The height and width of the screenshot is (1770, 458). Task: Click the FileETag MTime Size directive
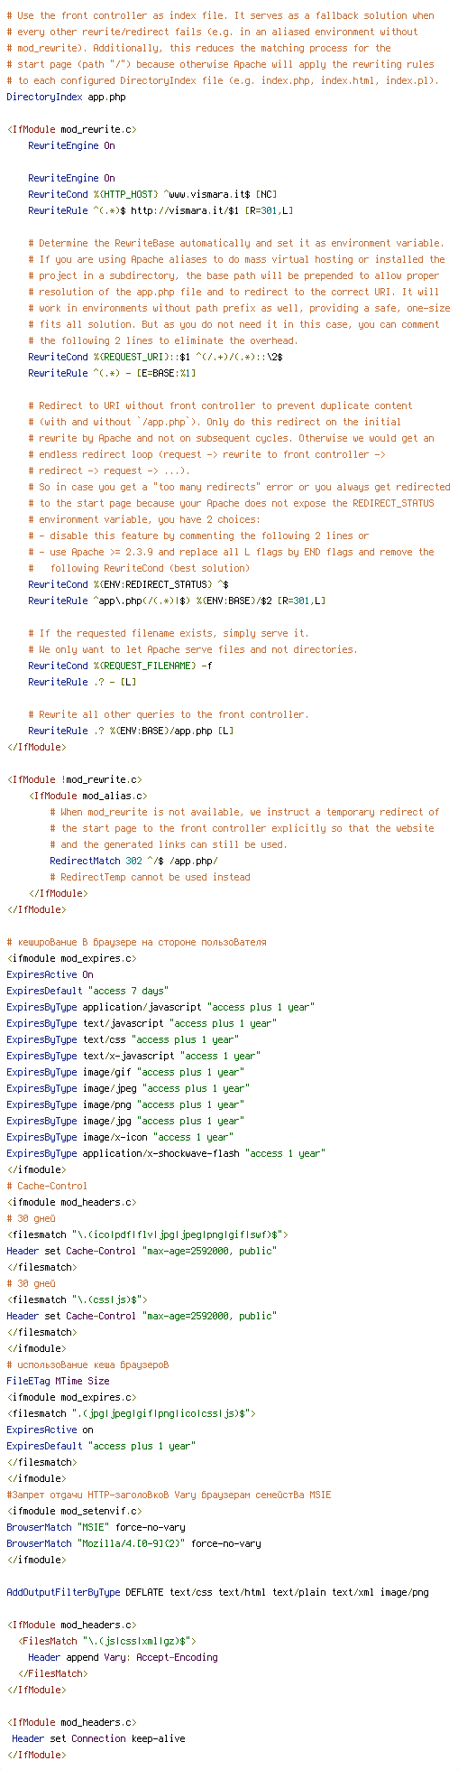click(x=58, y=1381)
